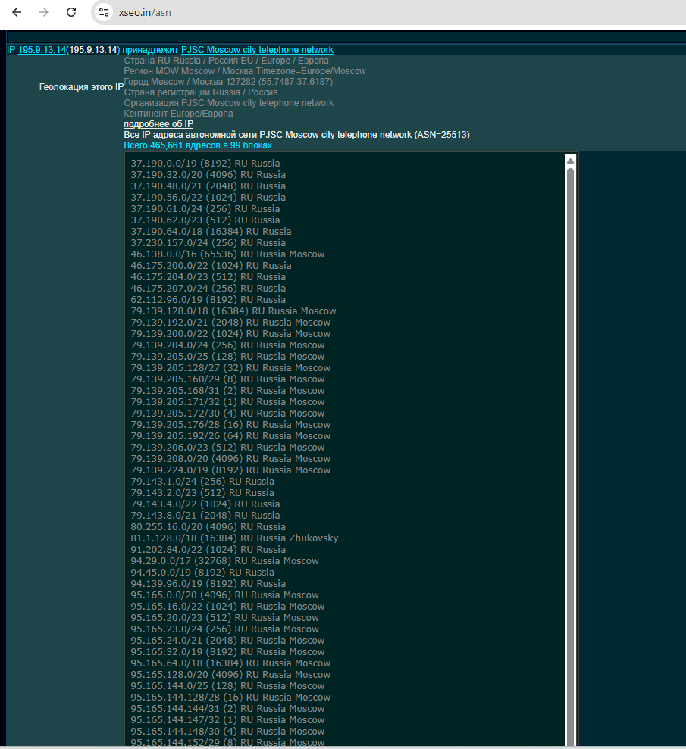This screenshot has width=686, height=749.
Task: Click the scroll-up arrow of the IP list
Action: tap(570, 161)
